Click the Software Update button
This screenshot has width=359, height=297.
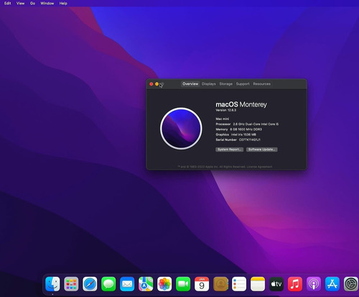[262, 150]
